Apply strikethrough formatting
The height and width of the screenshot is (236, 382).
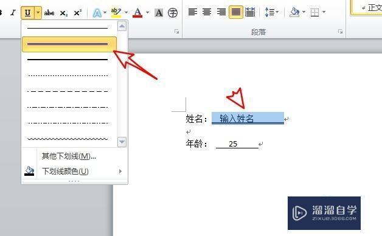[x=49, y=13]
